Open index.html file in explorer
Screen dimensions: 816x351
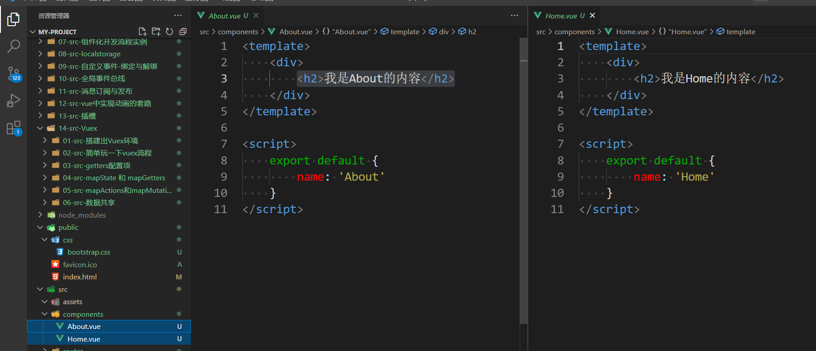pyautogui.click(x=109, y=277)
